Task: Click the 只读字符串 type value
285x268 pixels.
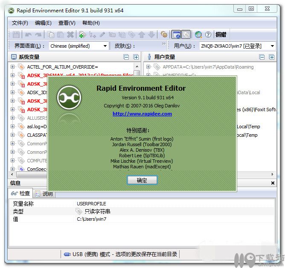Action: [97, 211]
